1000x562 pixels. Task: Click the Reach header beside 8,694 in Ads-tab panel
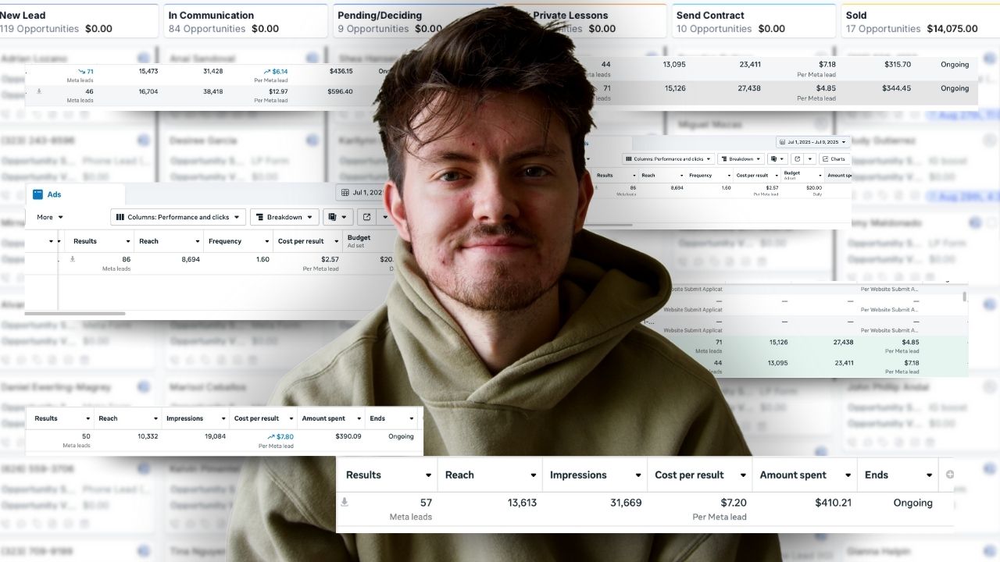tap(168, 241)
